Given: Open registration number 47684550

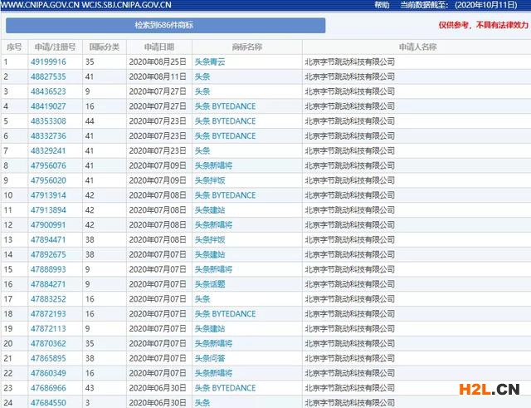Looking at the screenshot, I should point(48,403).
